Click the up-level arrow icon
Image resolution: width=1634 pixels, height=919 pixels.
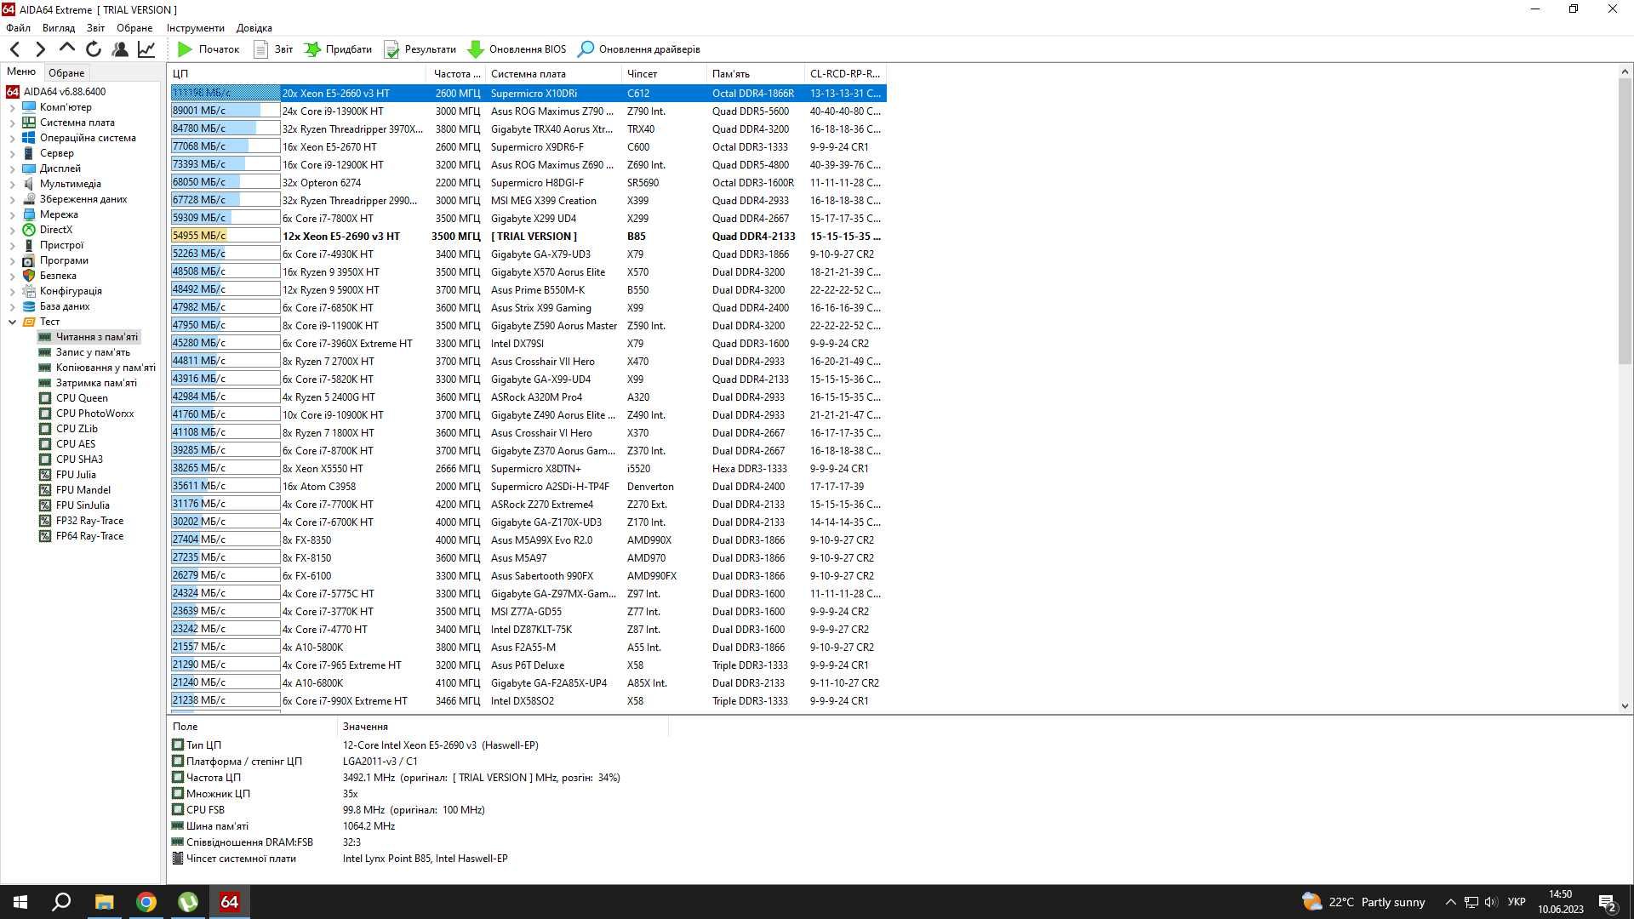66,49
